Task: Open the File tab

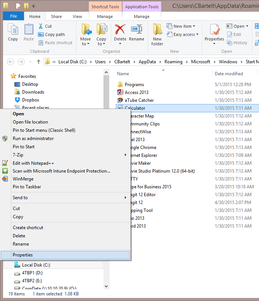Action: 13,16
